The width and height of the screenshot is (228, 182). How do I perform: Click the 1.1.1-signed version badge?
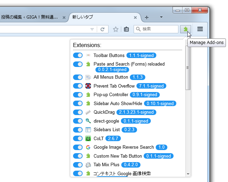click(141, 55)
